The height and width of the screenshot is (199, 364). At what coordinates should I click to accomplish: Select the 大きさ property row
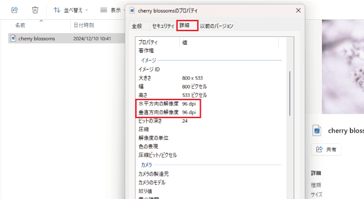pos(145,78)
